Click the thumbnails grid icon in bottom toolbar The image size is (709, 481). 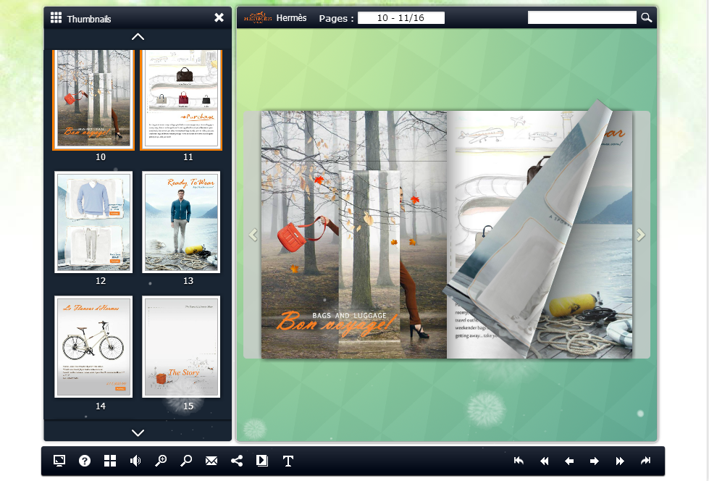(x=110, y=461)
